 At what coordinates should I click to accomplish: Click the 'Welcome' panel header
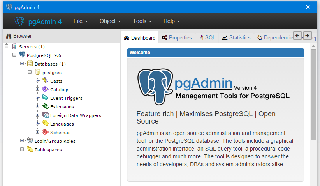pyautogui.click(x=216, y=53)
